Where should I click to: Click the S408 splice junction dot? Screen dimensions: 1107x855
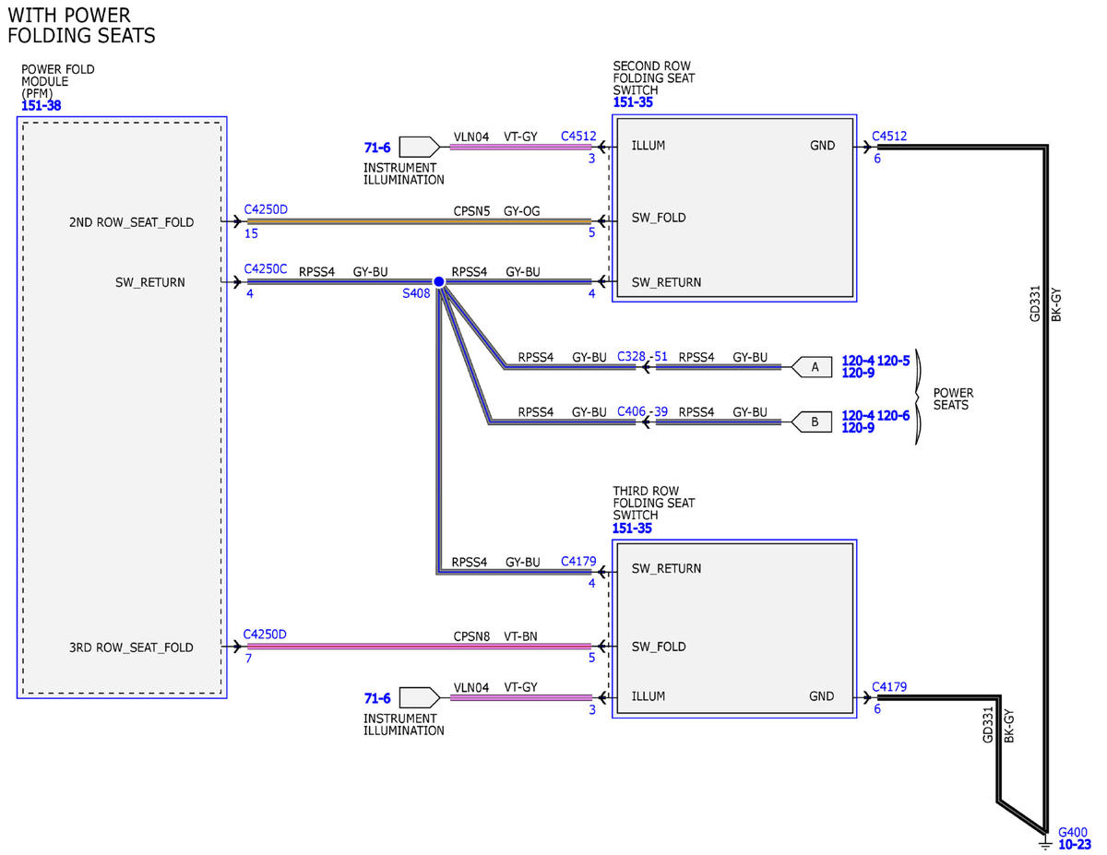coord(439,281)
